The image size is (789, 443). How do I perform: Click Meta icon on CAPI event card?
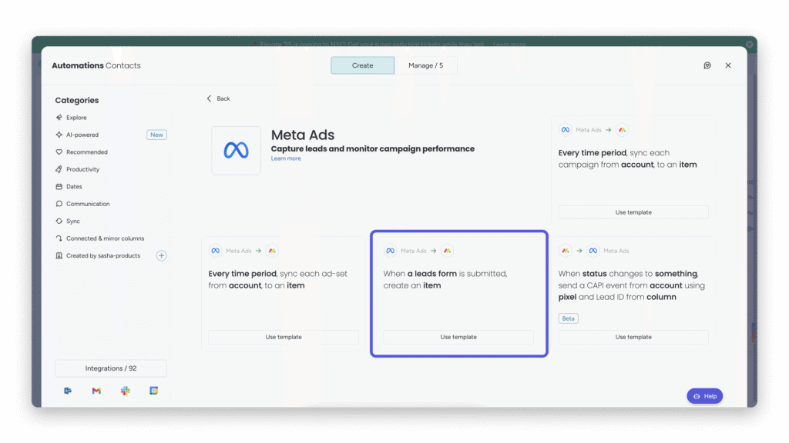593,251
